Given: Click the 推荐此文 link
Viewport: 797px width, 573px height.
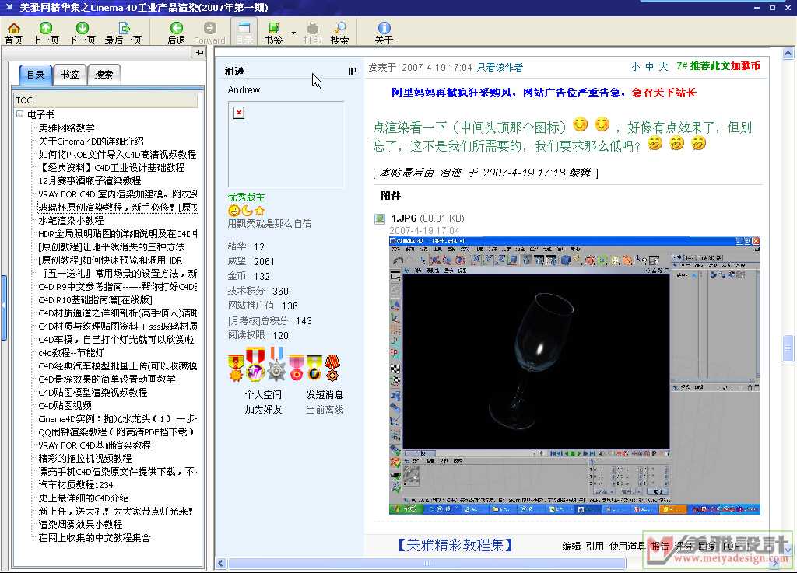Looking at the screenshot, I should pos(710,66).
